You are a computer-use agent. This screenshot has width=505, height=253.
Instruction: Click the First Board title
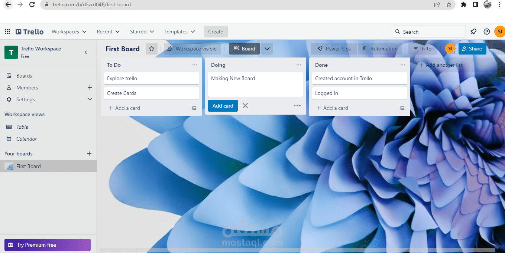pyautogui.click(x=123, y=49)
